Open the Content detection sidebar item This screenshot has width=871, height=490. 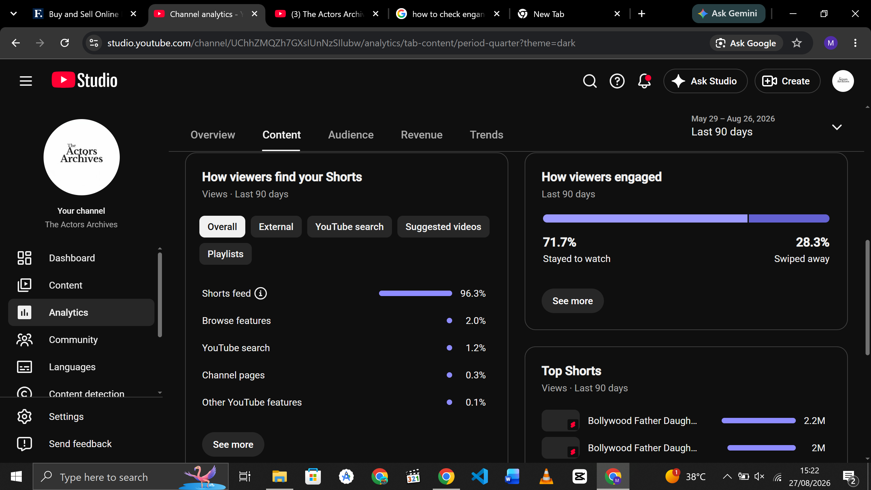(x=81, y=393)
